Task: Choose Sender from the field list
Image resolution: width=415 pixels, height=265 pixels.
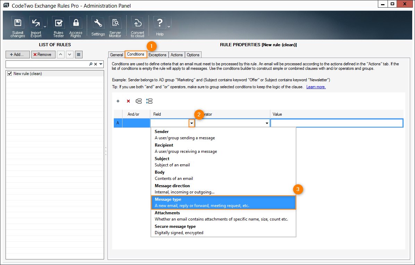Action: 223,135
